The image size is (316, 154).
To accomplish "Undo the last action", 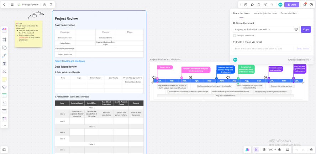I will click(296, 150).
